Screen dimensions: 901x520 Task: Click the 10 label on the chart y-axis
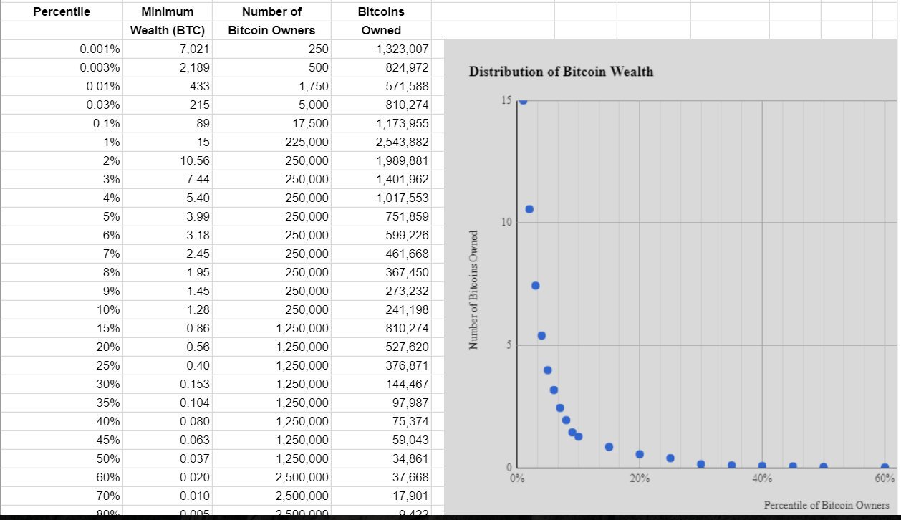pyautogui.click(x=506, y=223)
